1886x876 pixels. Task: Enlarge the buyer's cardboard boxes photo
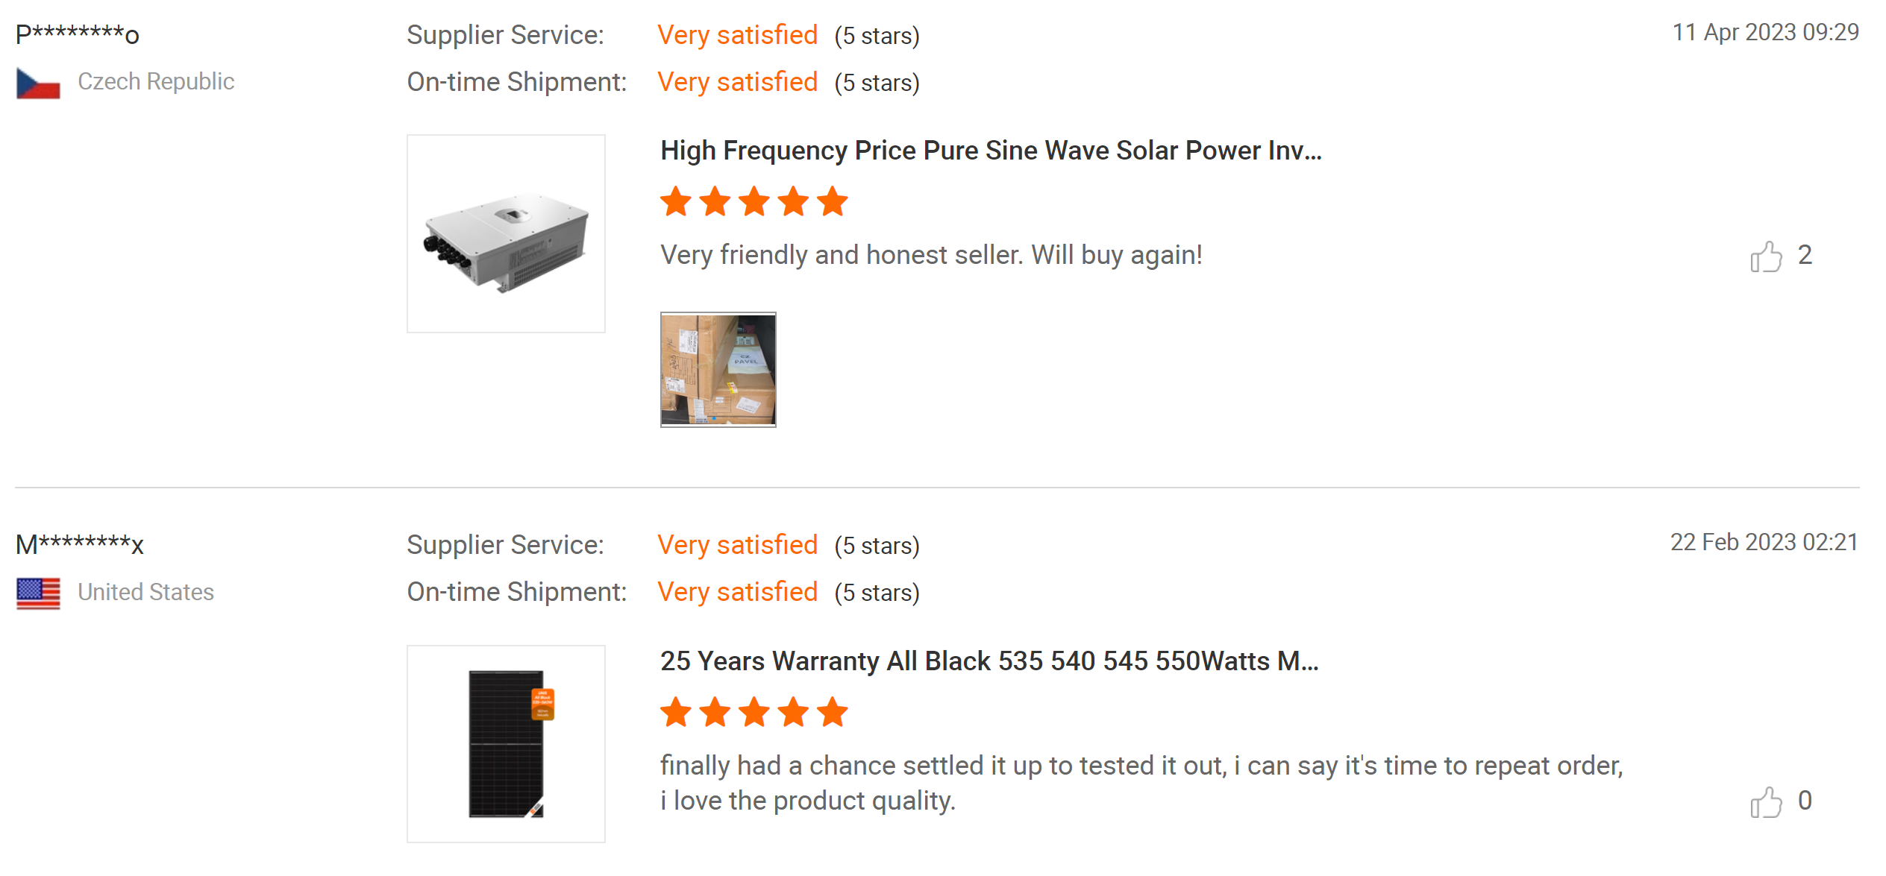point(718,370)
